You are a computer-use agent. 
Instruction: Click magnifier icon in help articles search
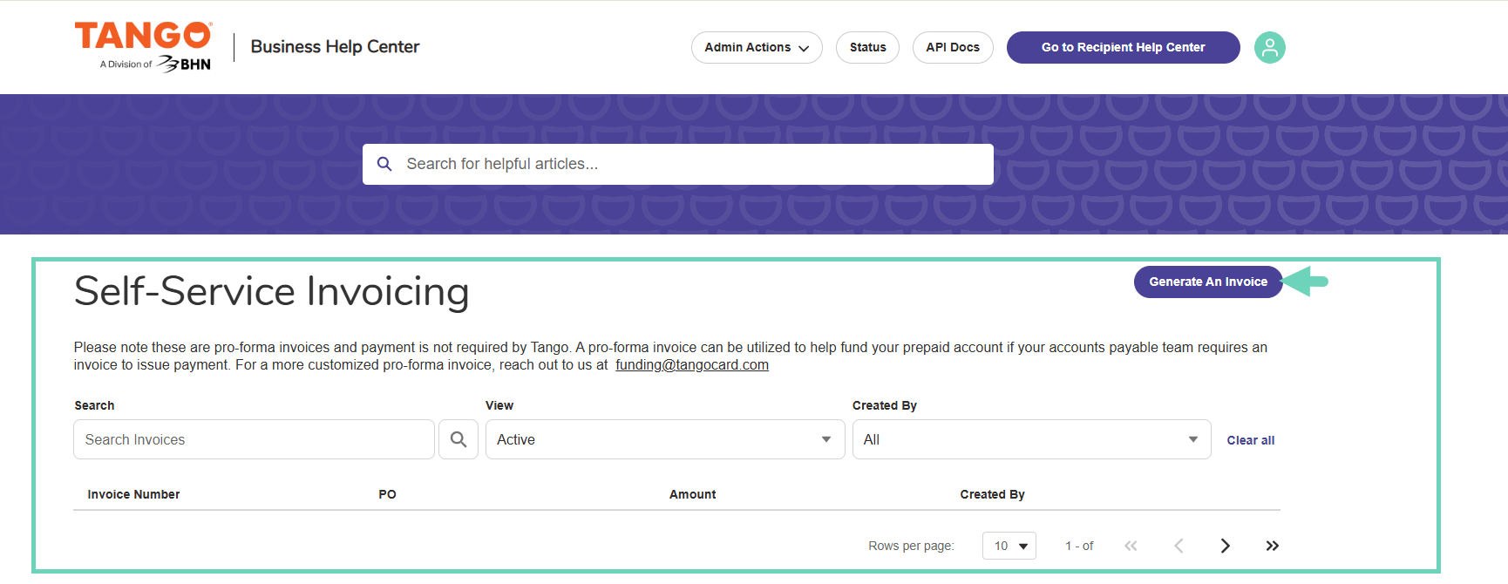384,164
